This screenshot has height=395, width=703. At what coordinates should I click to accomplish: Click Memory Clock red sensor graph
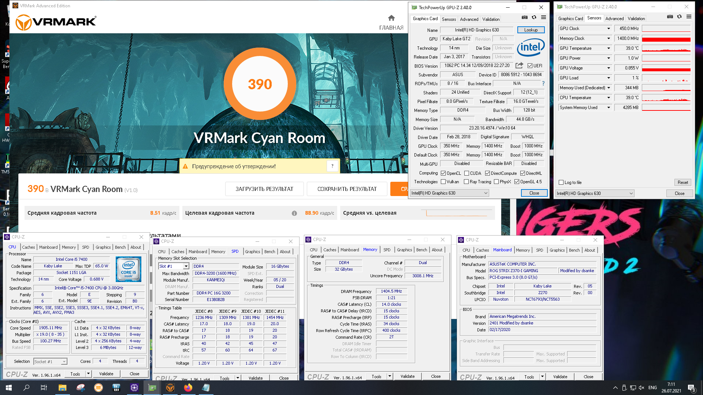[x=666, y=38]
